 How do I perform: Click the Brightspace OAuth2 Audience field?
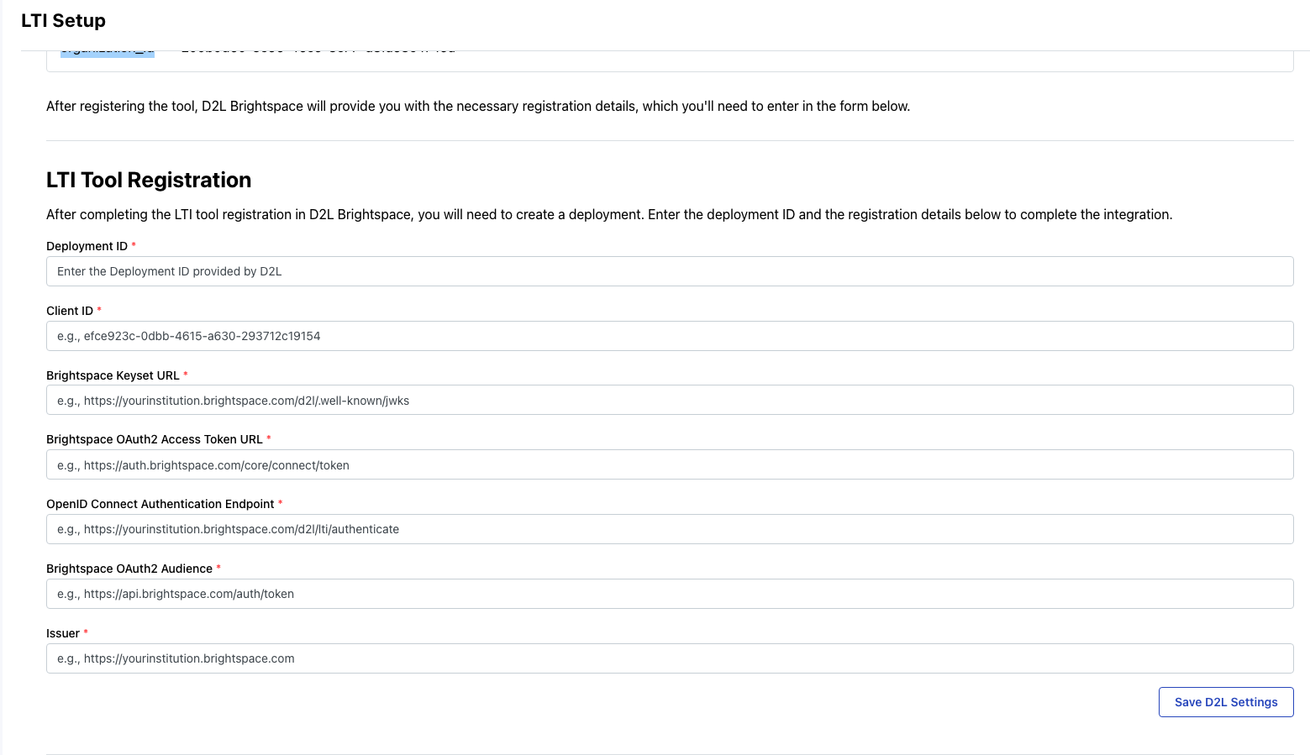pos(670,594)
